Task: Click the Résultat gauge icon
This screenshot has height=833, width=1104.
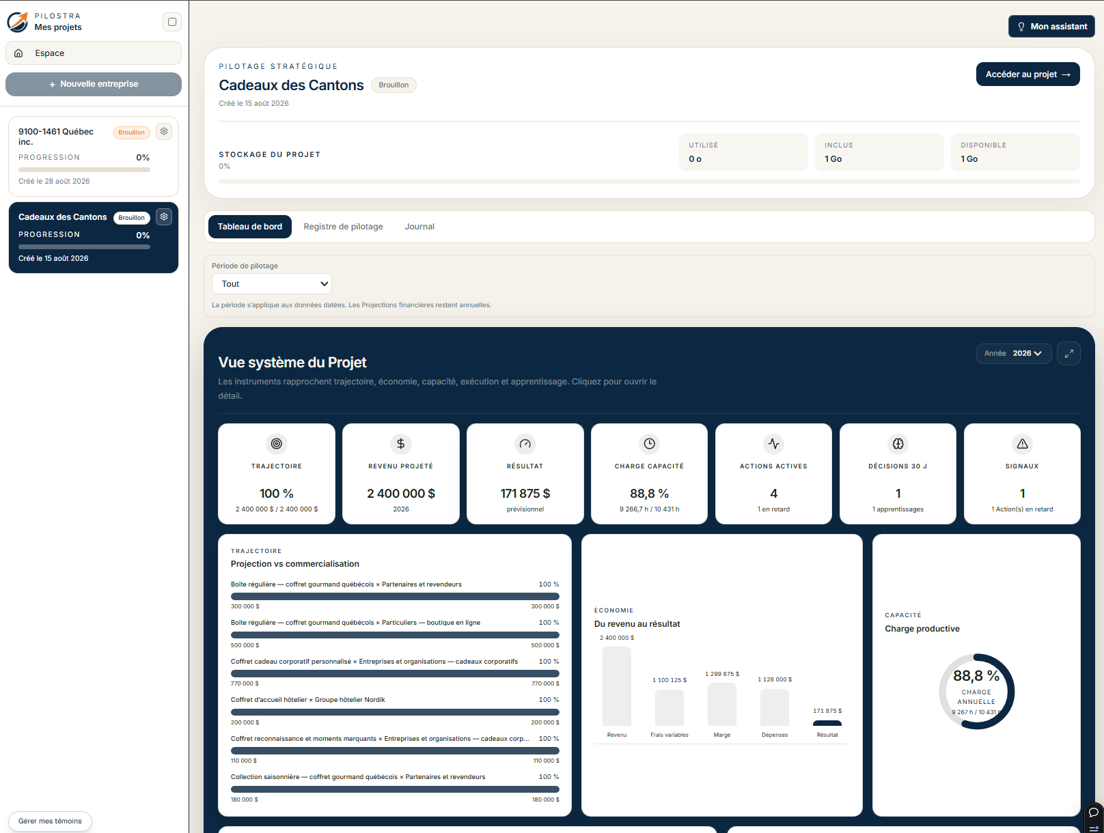Action: click(525, 444)
